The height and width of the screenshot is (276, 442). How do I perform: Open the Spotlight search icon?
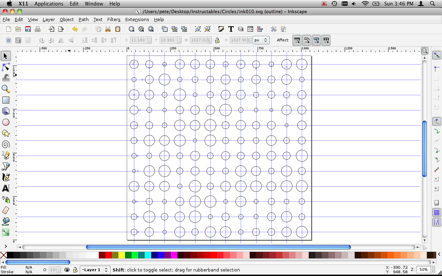click(433, 4)
